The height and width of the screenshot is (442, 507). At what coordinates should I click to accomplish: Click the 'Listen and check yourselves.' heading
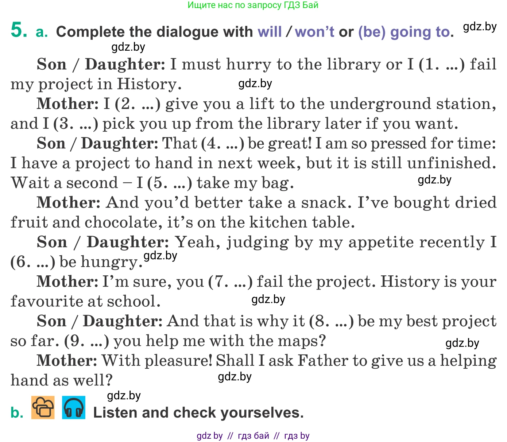(x=198, y=413)
